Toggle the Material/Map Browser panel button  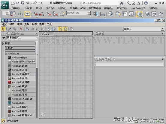pyautogui.click(x=61, y=29)
